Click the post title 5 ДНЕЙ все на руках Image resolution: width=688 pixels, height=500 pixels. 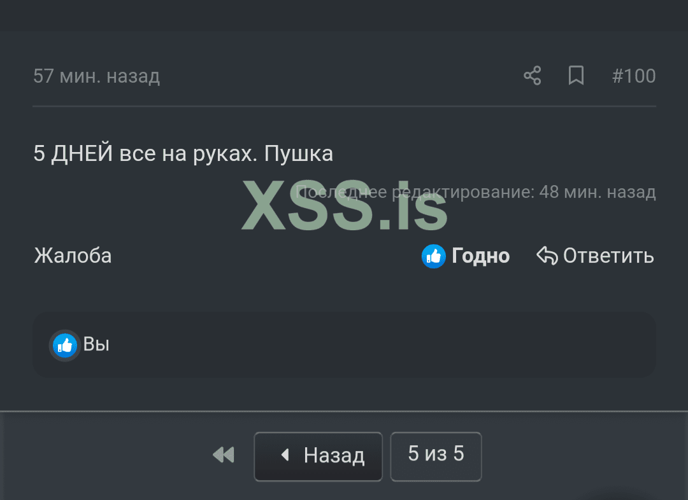(x=183, y=153)
